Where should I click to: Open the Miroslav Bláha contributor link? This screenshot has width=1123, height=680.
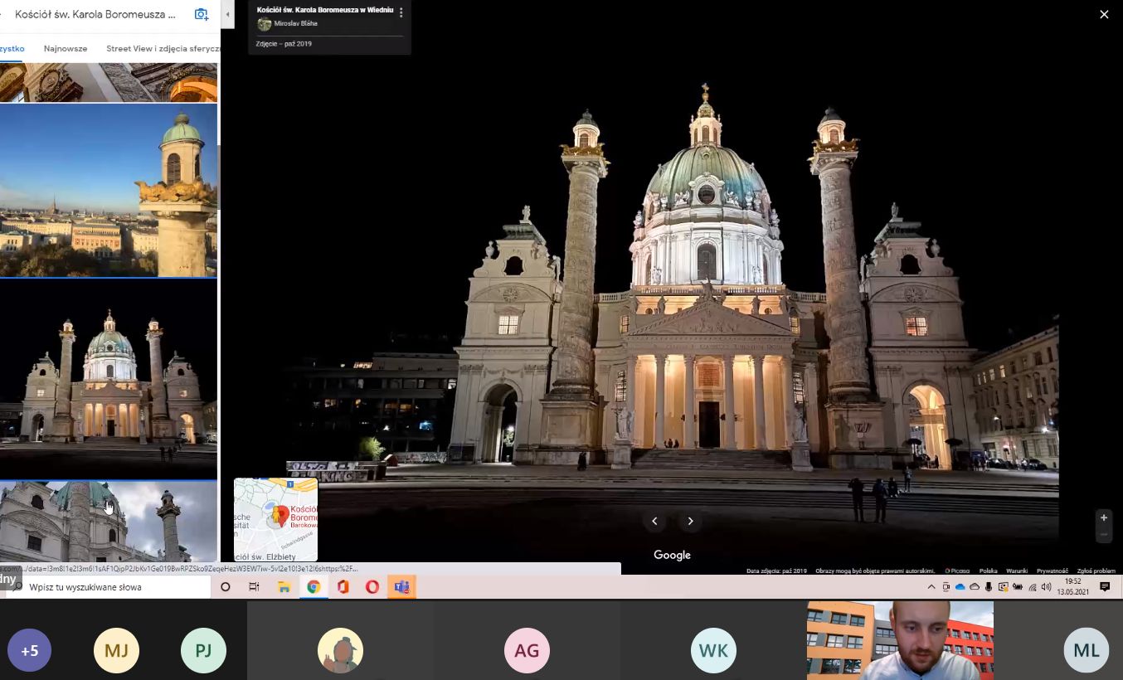[295, 24]
